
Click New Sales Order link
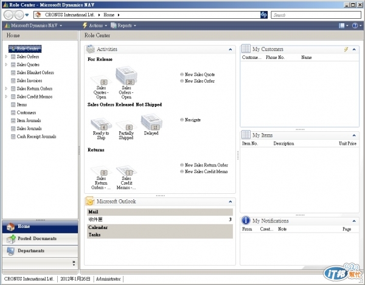click(200, 81)
